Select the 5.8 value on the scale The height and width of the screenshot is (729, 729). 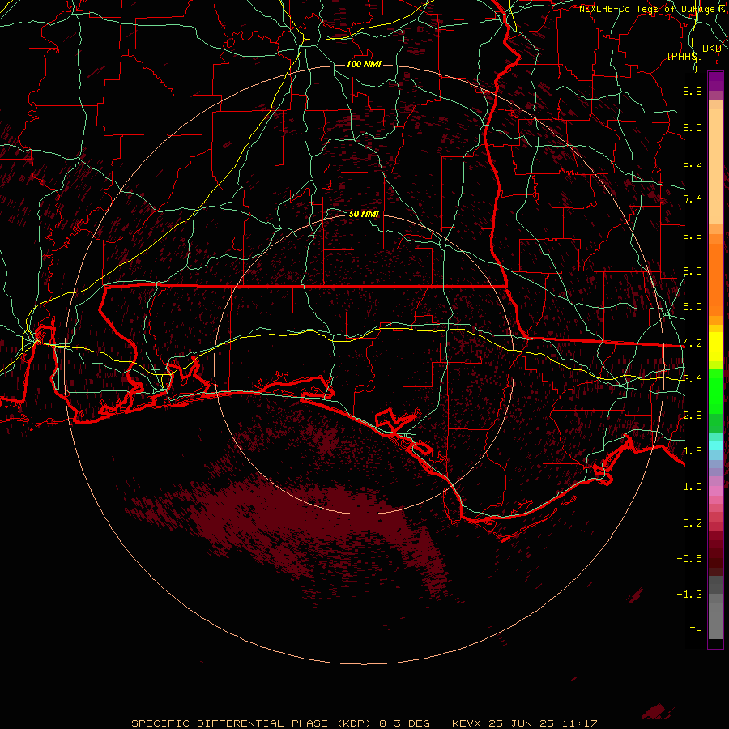coord(693,271)
